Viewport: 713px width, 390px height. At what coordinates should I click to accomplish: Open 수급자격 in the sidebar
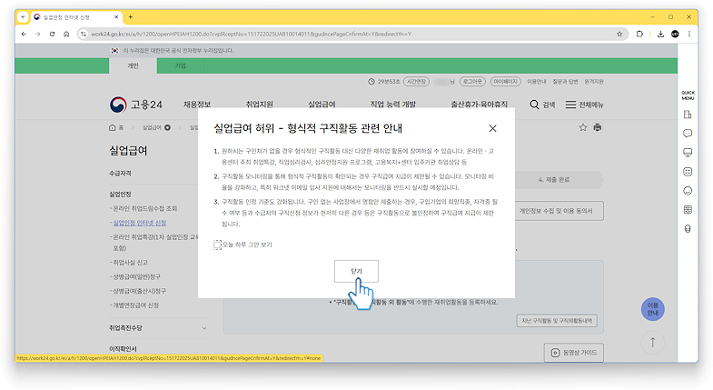pos(120,174)
